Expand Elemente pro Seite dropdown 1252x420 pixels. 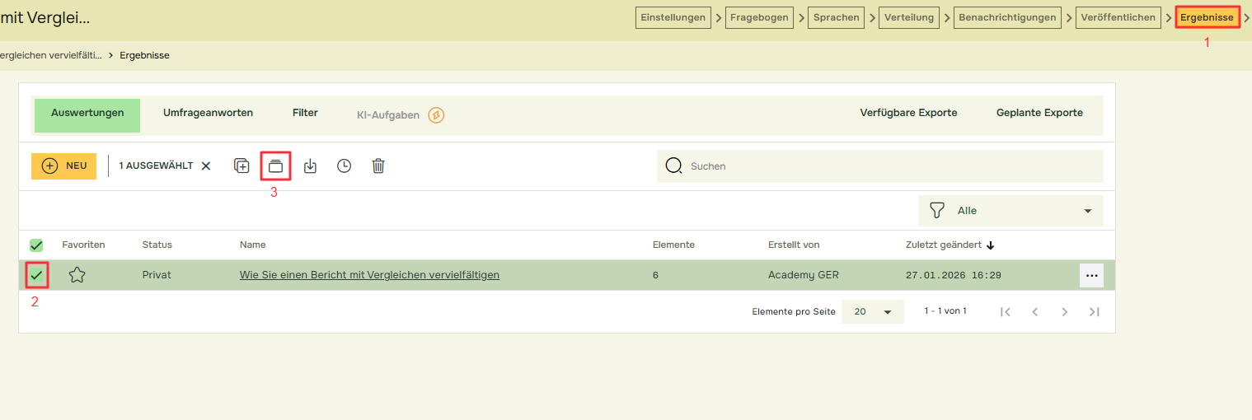(872, 312)
